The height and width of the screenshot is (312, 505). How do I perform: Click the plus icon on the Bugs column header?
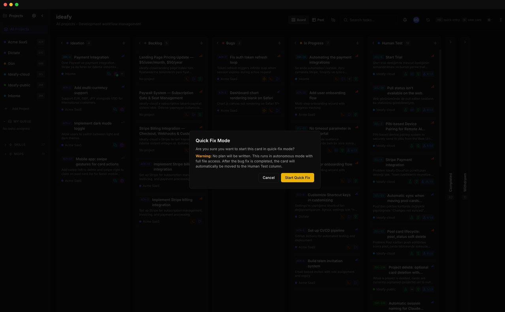pyautogui.click(x=280, y=43)
